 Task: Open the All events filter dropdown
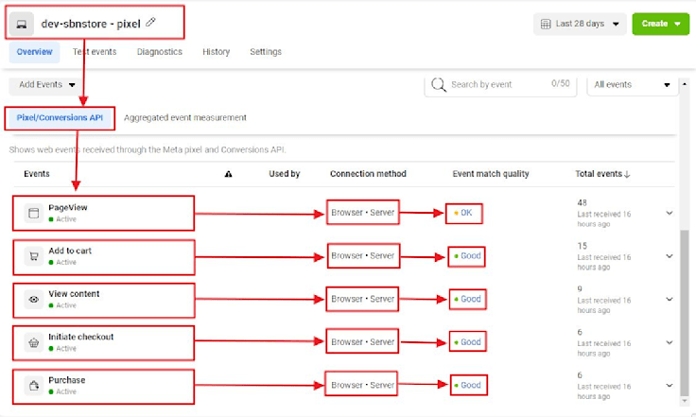[x=632, y=85]
